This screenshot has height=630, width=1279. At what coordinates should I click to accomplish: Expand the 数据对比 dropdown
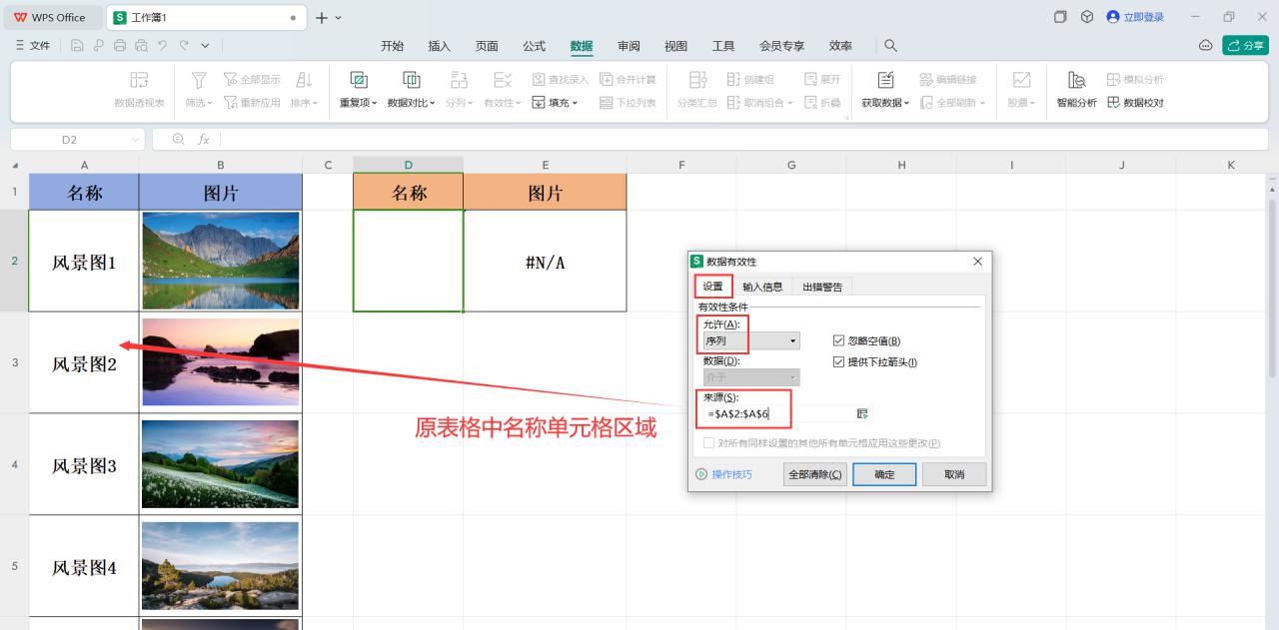(x=433, y=103)
